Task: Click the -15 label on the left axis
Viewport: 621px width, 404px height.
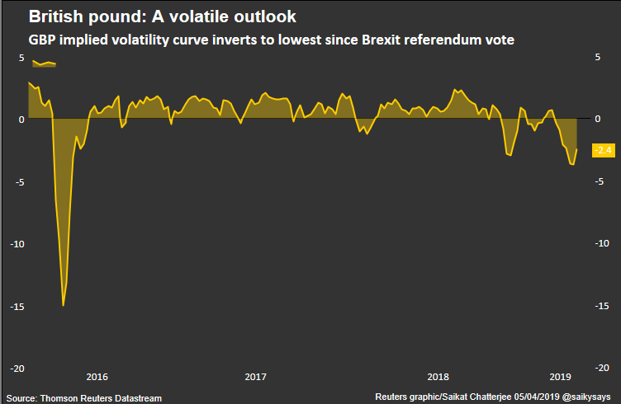Action: coord(17,306)
